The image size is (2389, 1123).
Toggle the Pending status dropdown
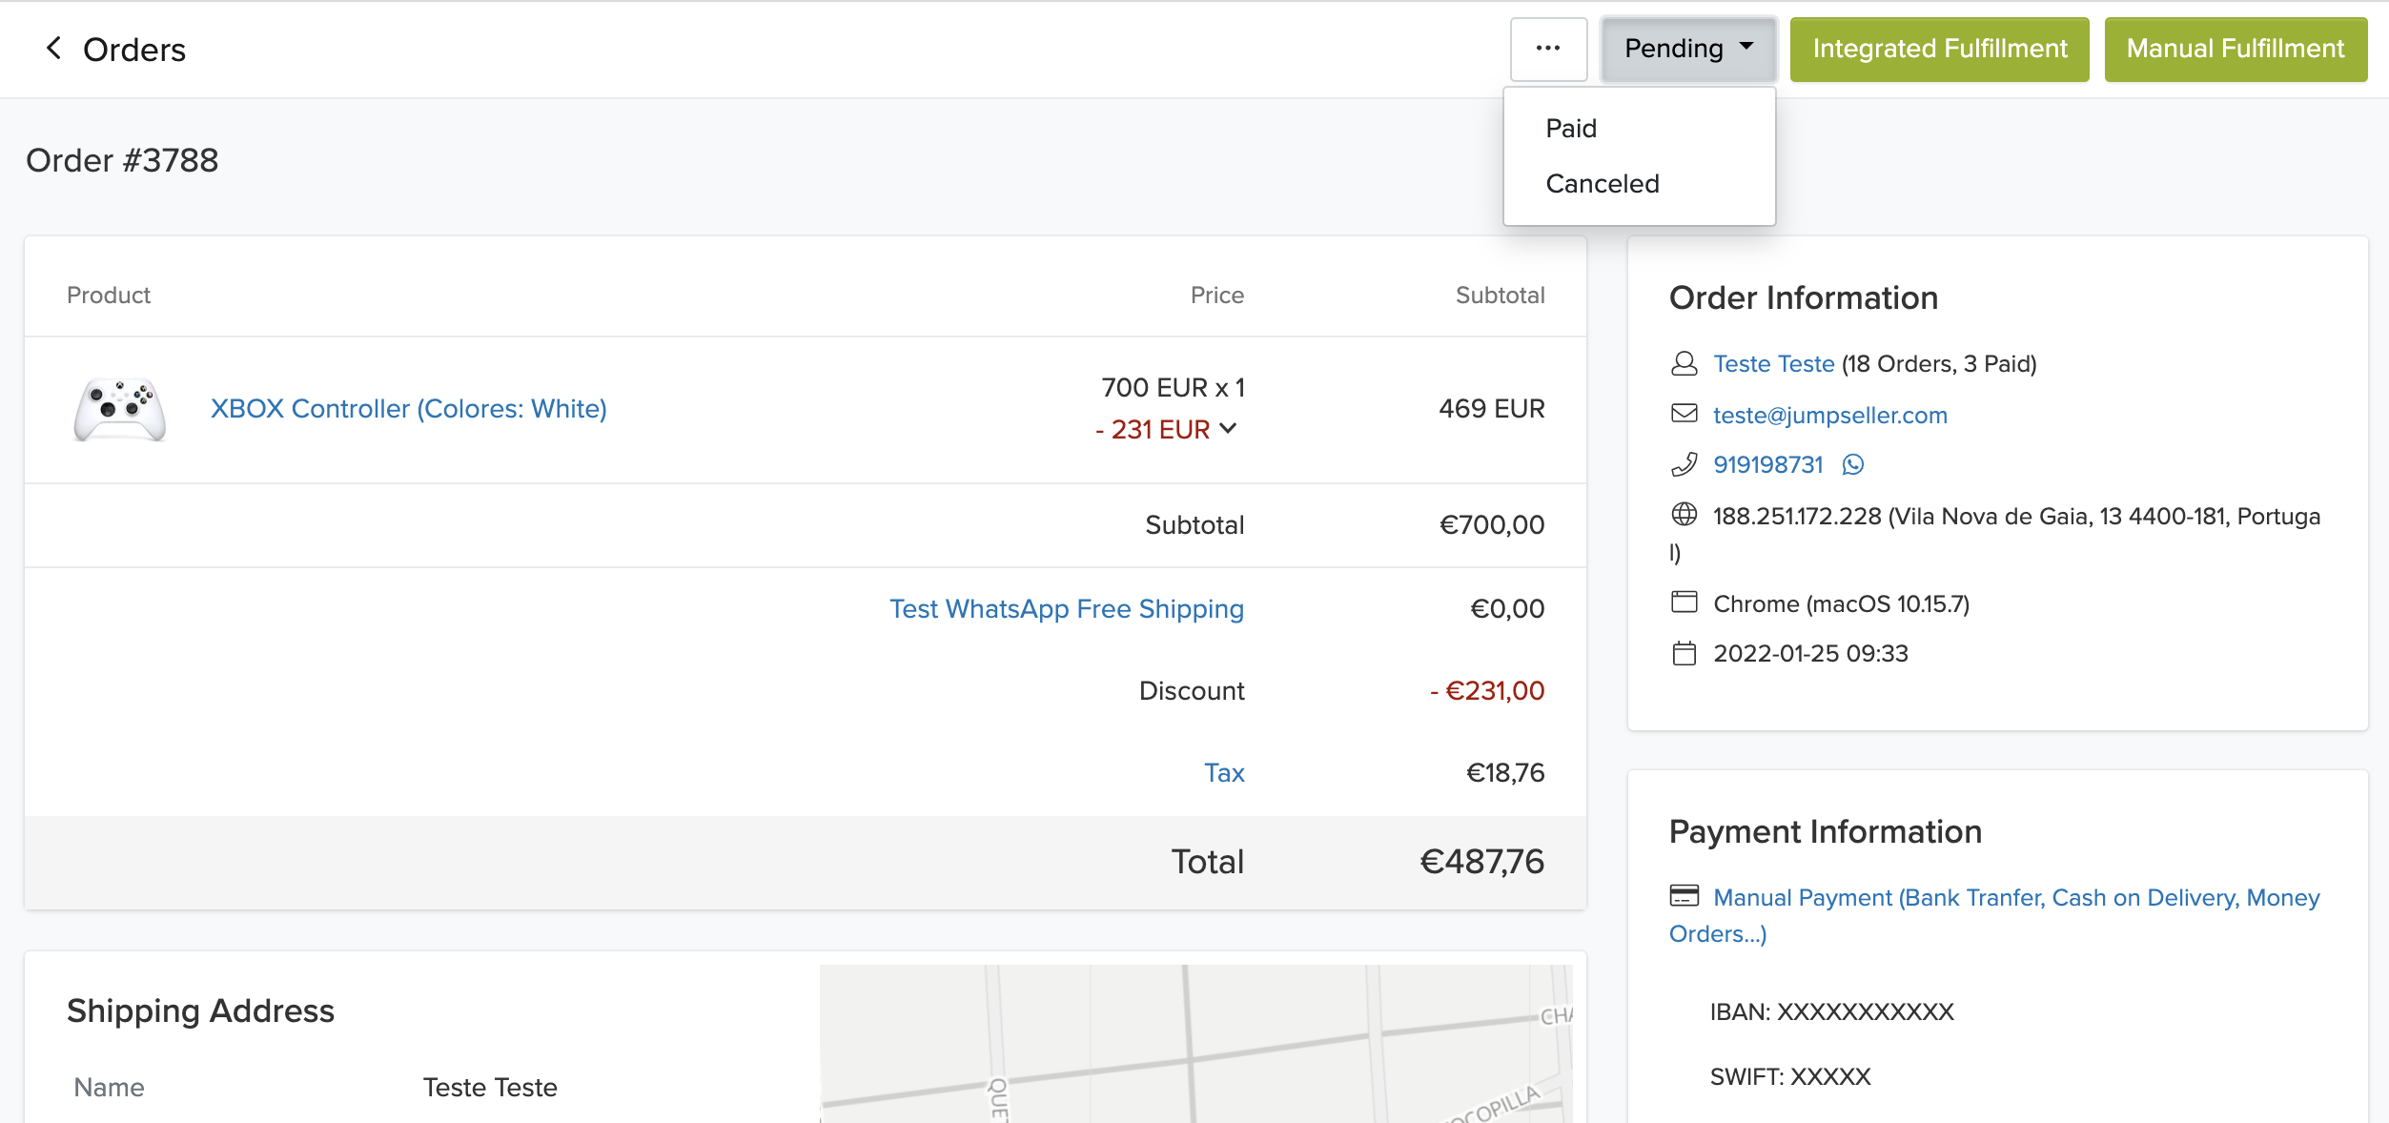pos(1687,49)
